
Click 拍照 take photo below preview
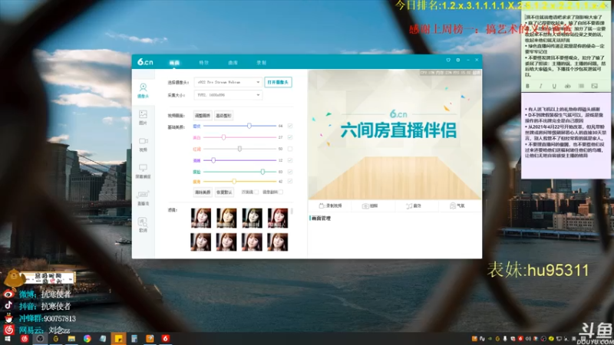click(x=370, y=205)
